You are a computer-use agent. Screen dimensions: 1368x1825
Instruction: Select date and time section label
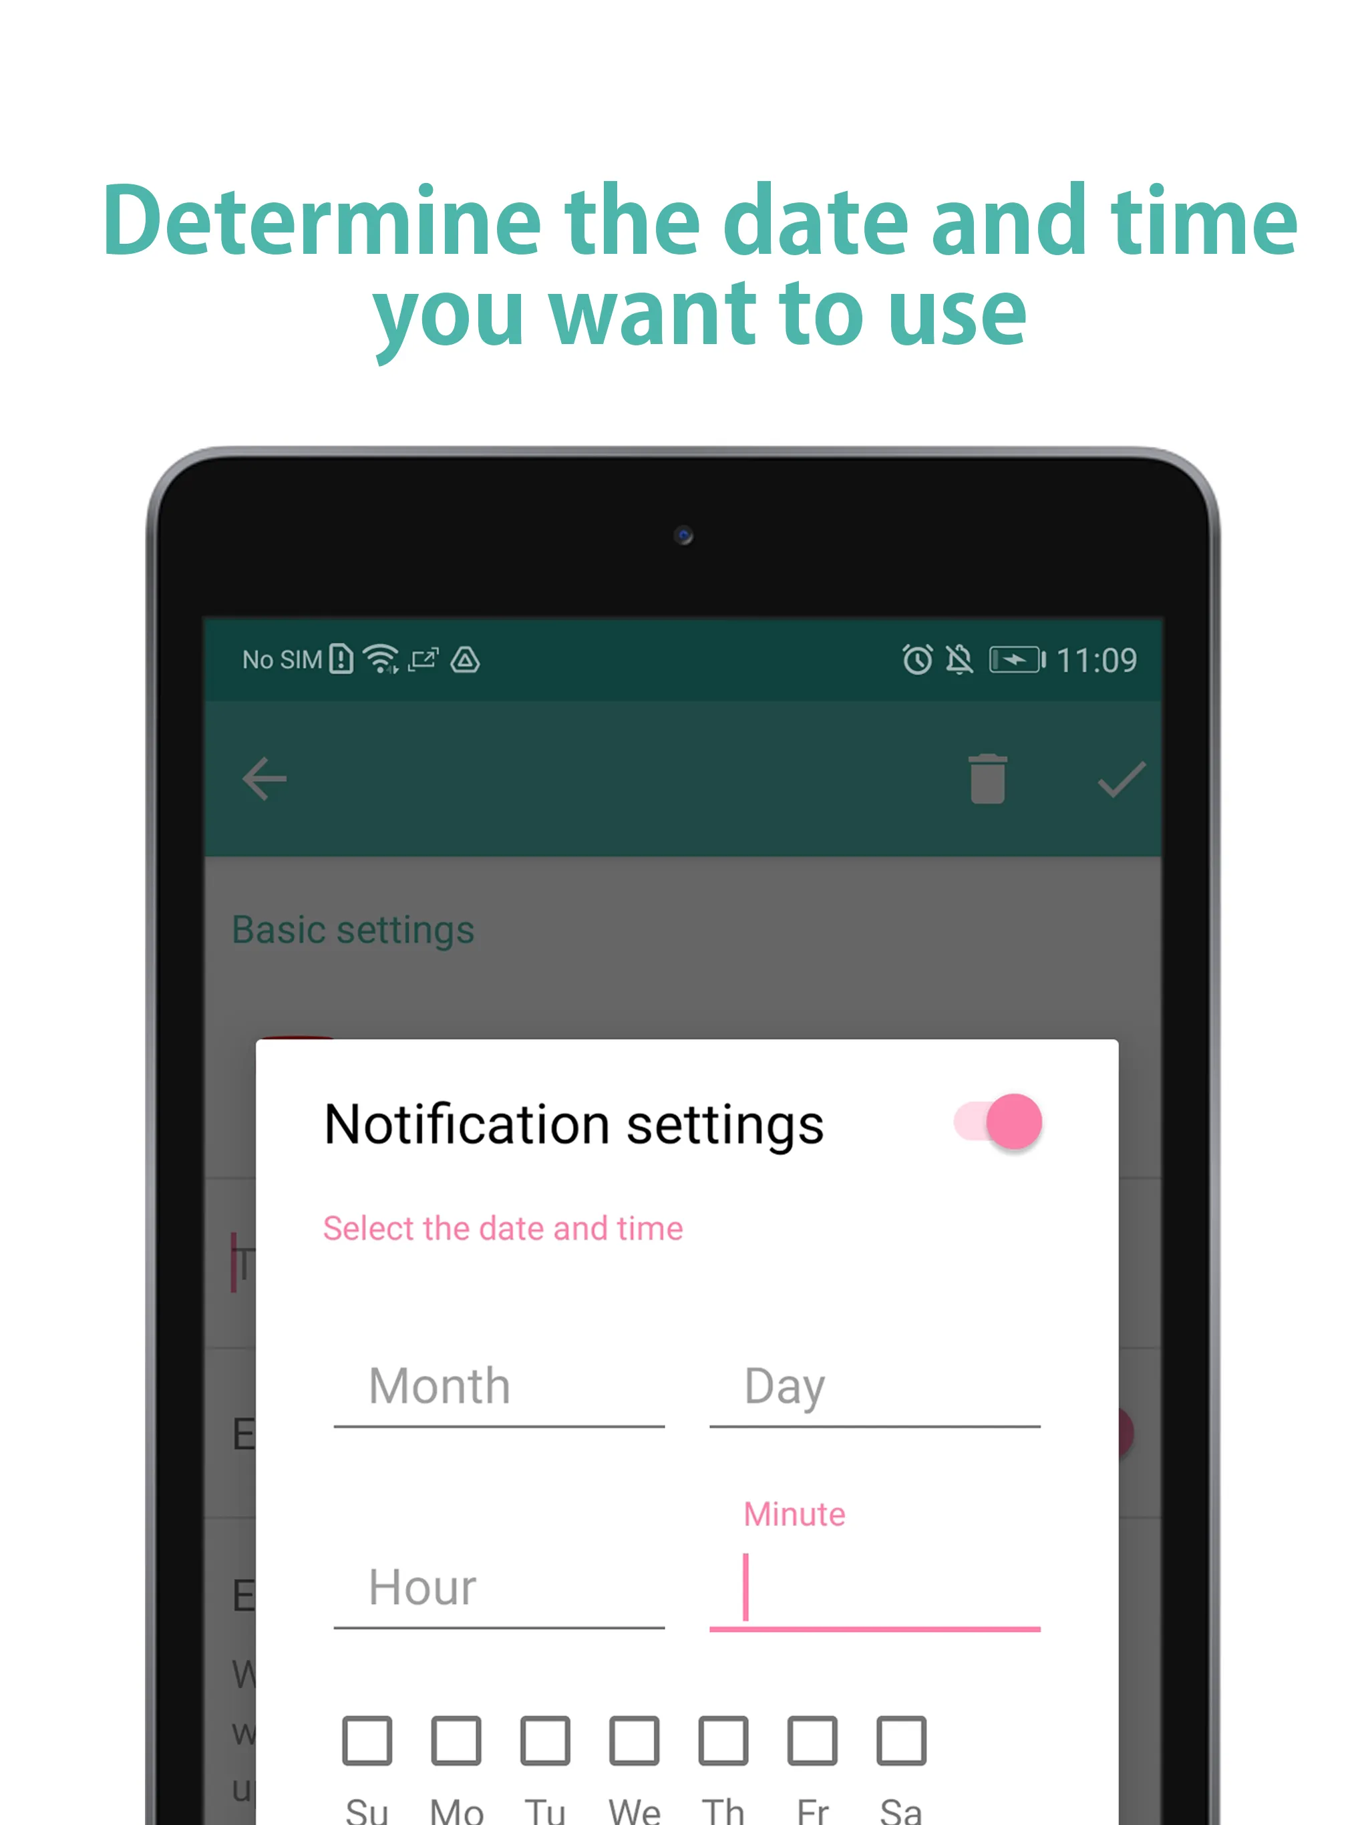point(502,1227)
